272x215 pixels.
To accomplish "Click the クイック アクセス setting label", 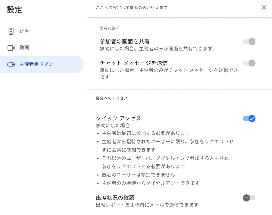I will click(x=118, y=118).
